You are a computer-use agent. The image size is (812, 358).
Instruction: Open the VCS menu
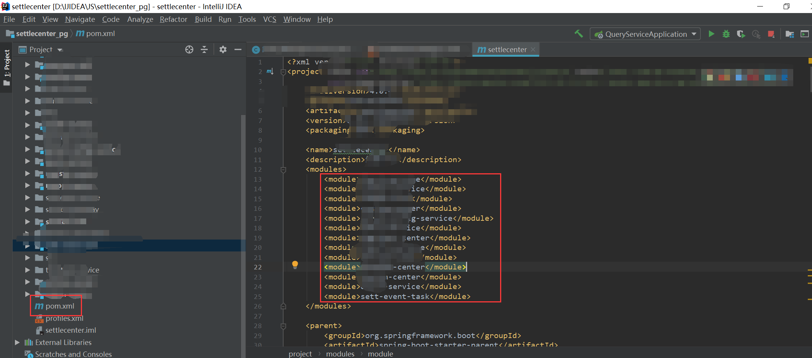click(269, 19)
